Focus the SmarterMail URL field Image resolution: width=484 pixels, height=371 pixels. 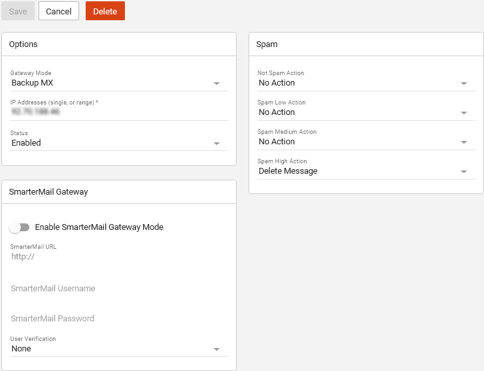[118, 257]
